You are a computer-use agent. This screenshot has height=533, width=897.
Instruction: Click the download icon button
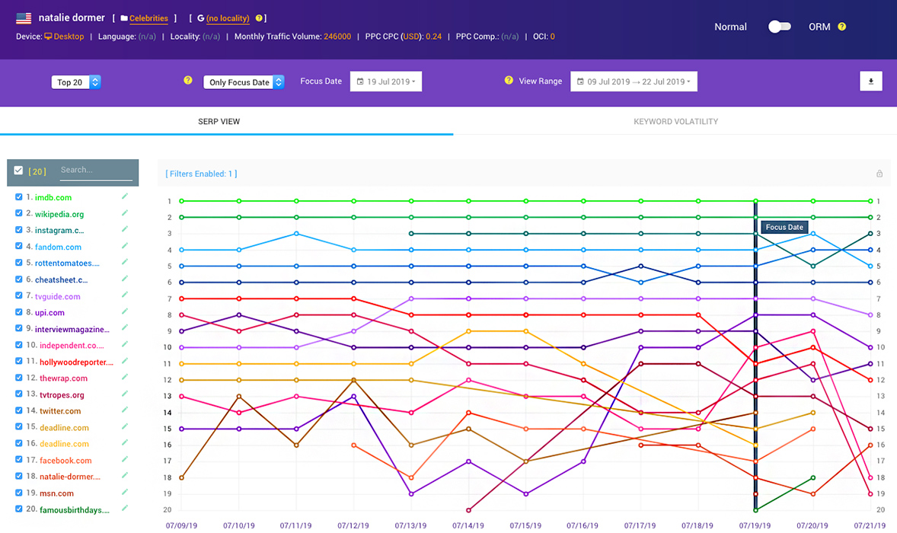[x=871, y=81]
